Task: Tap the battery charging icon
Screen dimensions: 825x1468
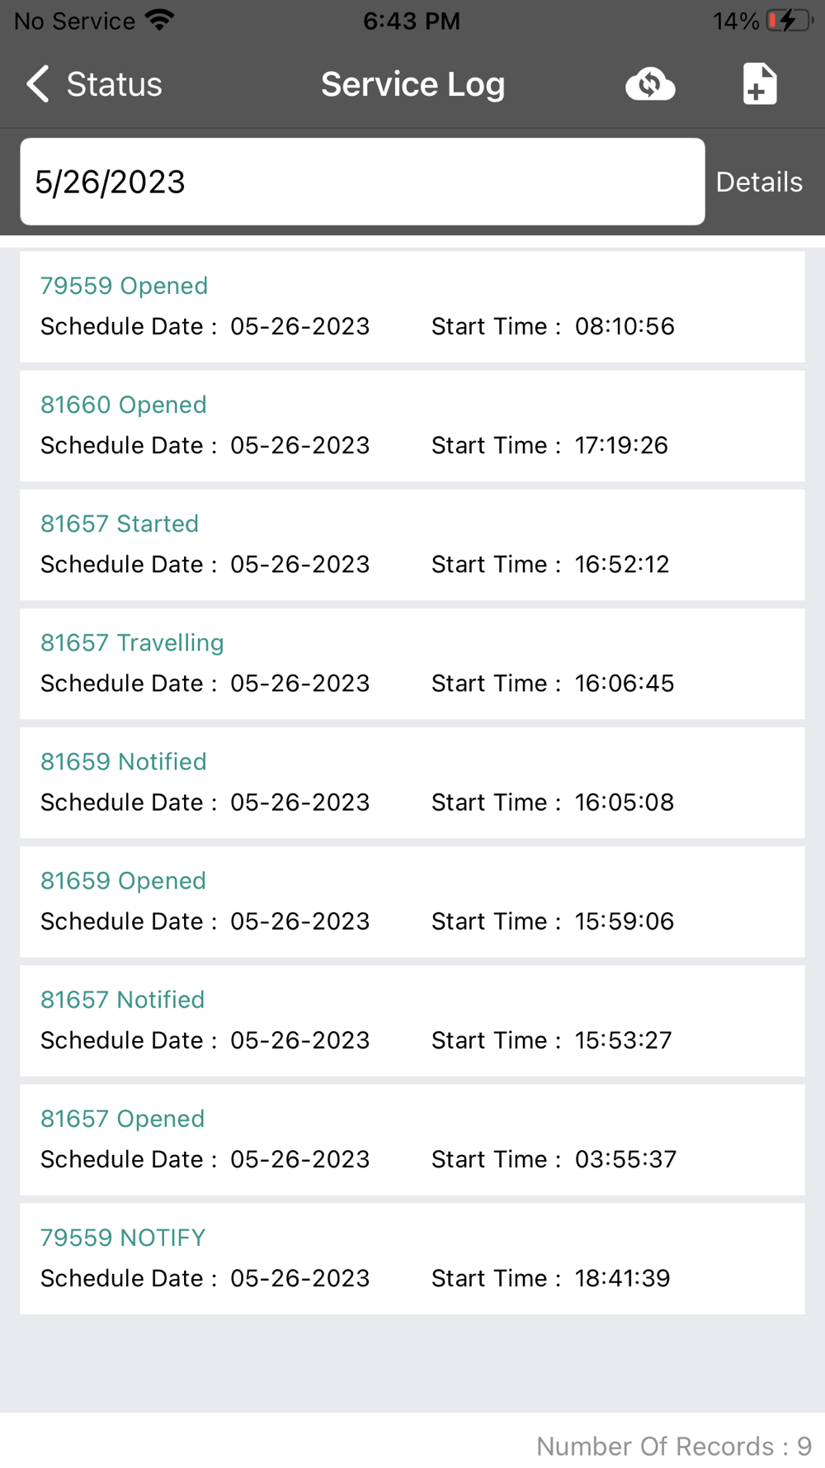Action: pyautogui.click(x=788, y=21)
